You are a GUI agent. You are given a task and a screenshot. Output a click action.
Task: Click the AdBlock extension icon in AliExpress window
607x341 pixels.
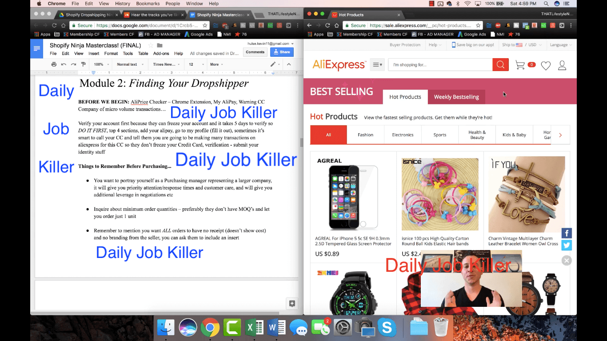pos(499,25)
